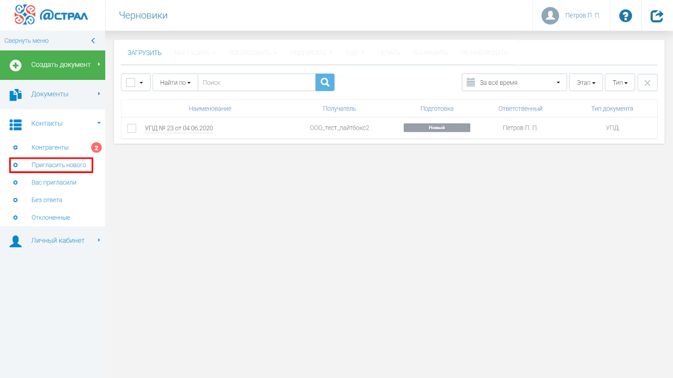Click the Contacts list icon
Screen dimensions: 673x378
tap(16, 124)
